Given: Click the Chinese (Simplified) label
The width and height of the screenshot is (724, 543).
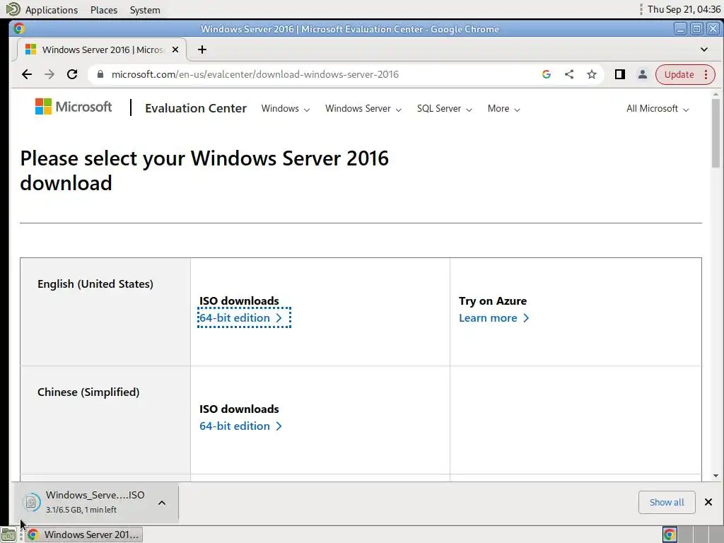Looking at the screenshot, I should pyautogui.click(x=88, y=392).
